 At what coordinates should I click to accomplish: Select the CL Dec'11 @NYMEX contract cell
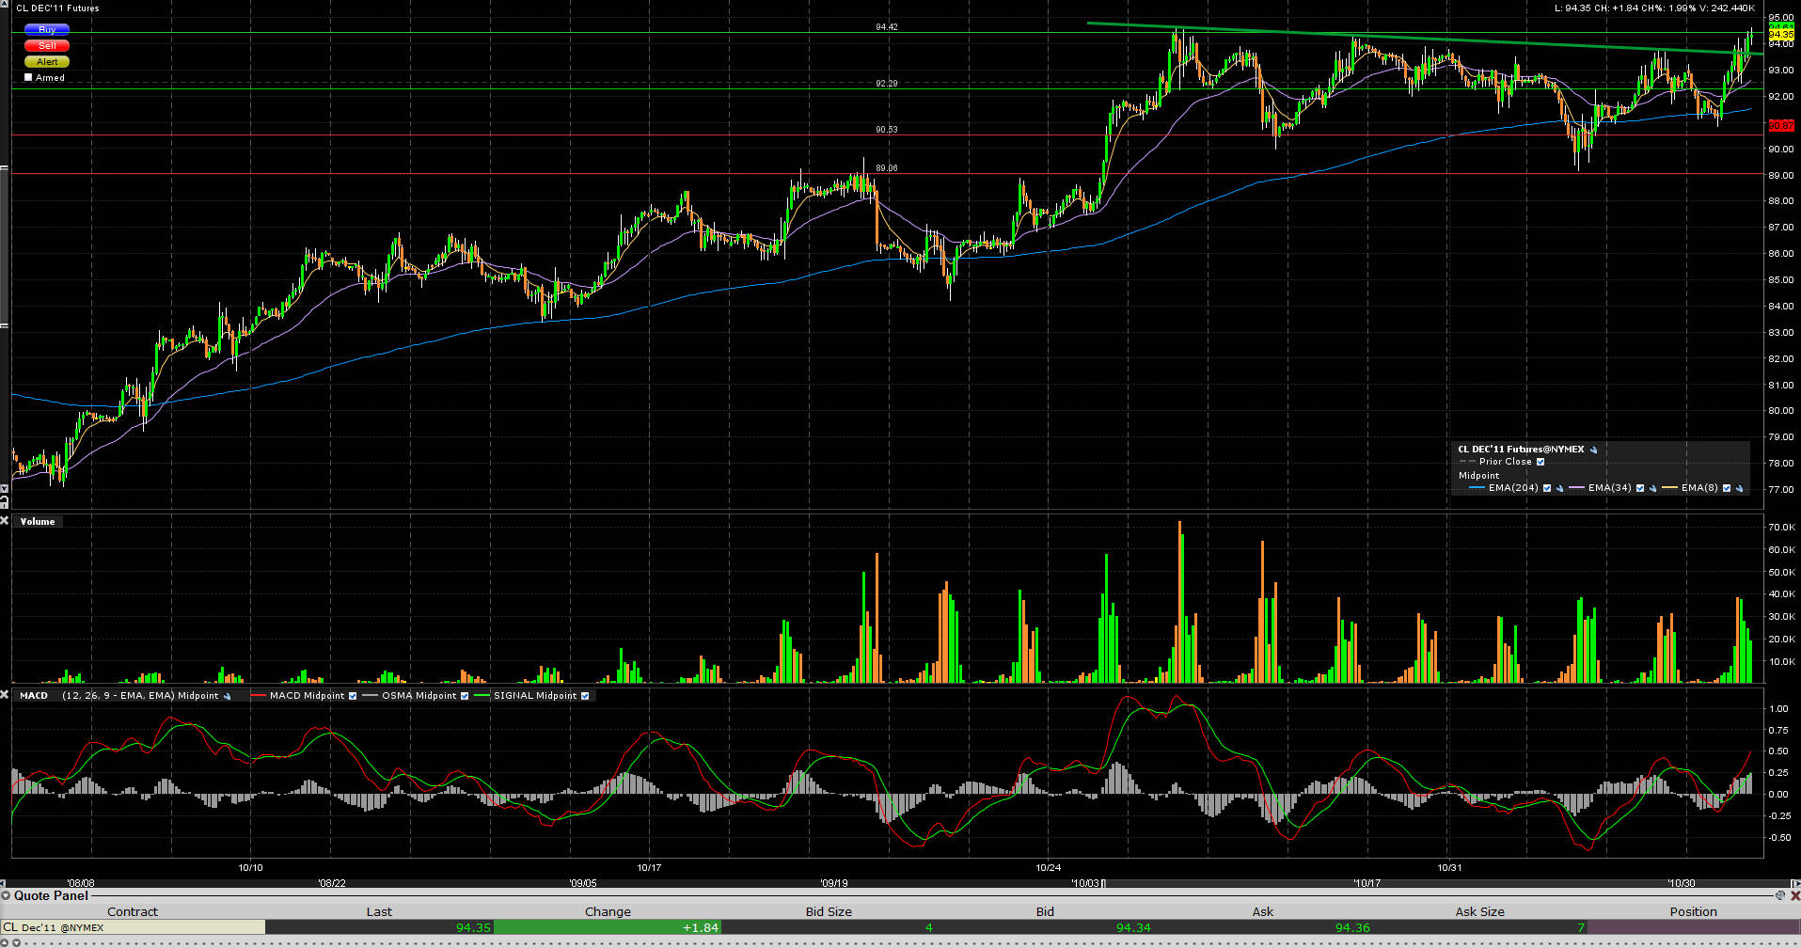[x=134, y=927]
